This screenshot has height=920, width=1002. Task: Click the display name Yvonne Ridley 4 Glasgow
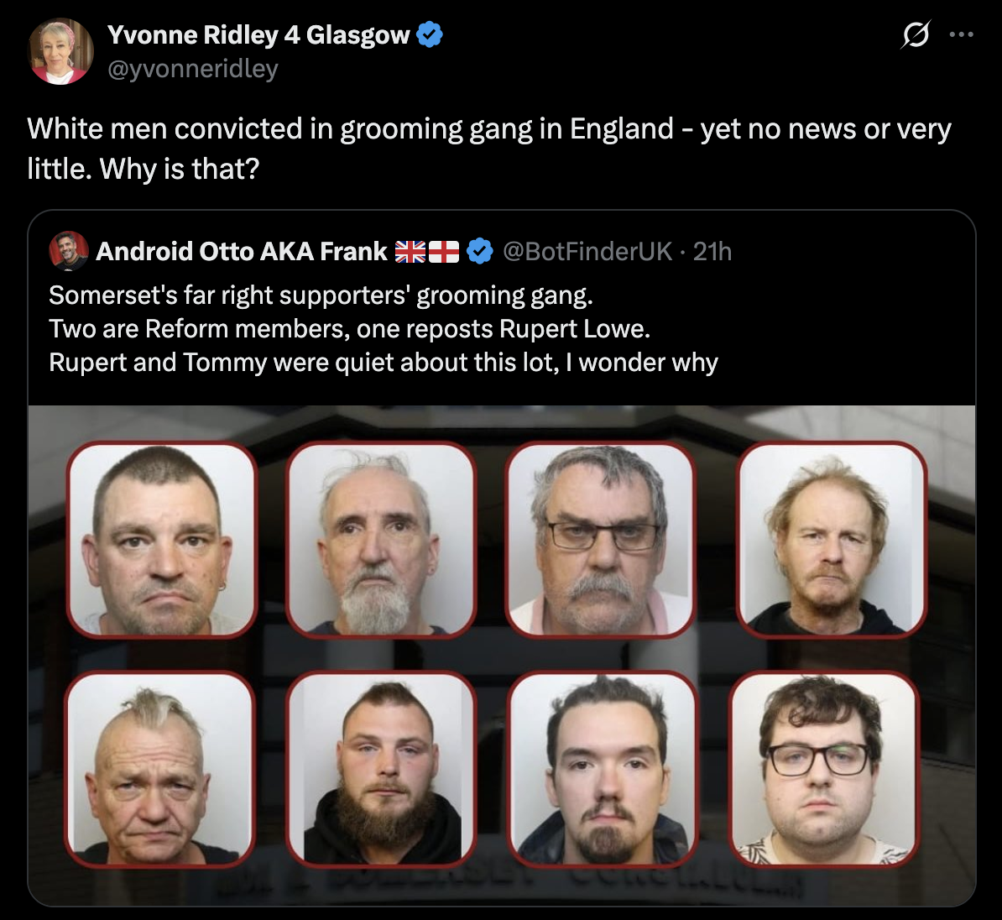pyautogui.click(x=258, y=35)
